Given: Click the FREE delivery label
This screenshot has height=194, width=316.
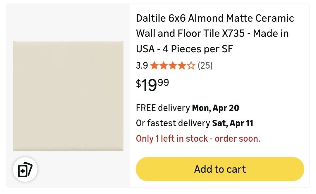Looking at the screenshot, I should (163, 108).
